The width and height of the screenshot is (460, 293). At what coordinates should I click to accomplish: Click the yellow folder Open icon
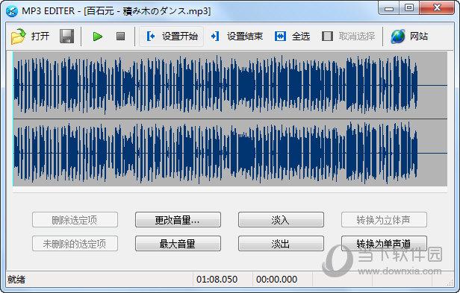[x=18, y=37]
